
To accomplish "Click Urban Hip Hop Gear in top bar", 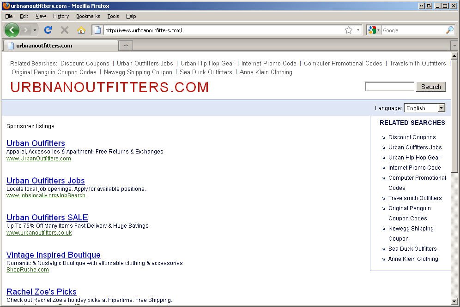I will 207,63.
